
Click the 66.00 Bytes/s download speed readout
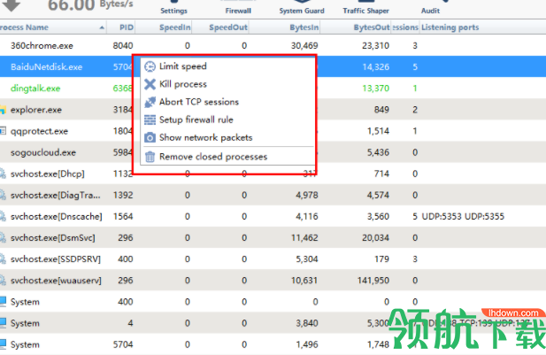pyautogui.click(x=90, y=5)
